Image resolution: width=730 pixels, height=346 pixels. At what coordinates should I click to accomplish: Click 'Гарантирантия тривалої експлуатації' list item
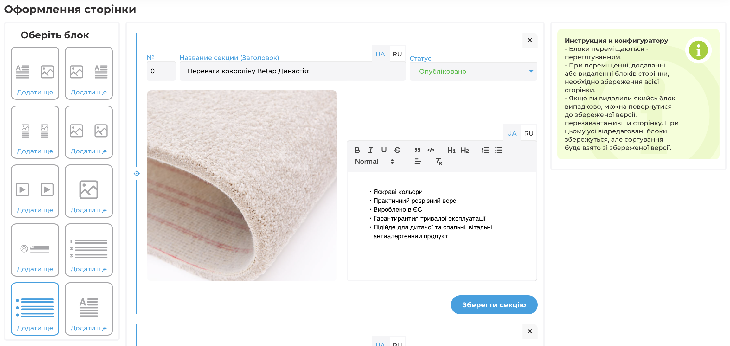(429, 218)
